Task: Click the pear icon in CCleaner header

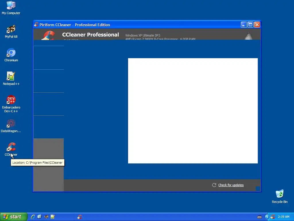Action: coord(248,36)
